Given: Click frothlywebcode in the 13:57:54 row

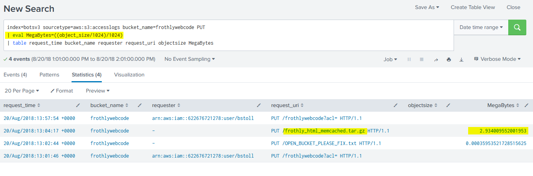Looking at the screenshot, I should [x=110, y=118].
